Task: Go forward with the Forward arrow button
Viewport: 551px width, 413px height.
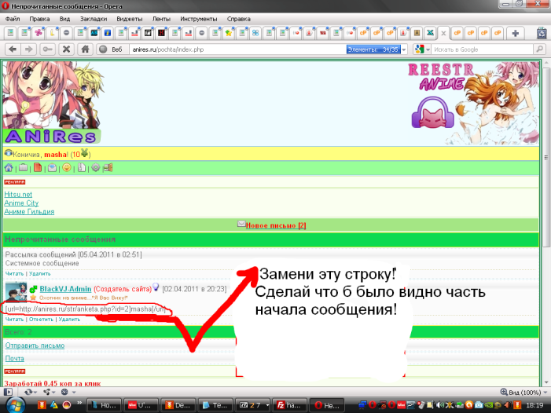Action: [29, 49]
